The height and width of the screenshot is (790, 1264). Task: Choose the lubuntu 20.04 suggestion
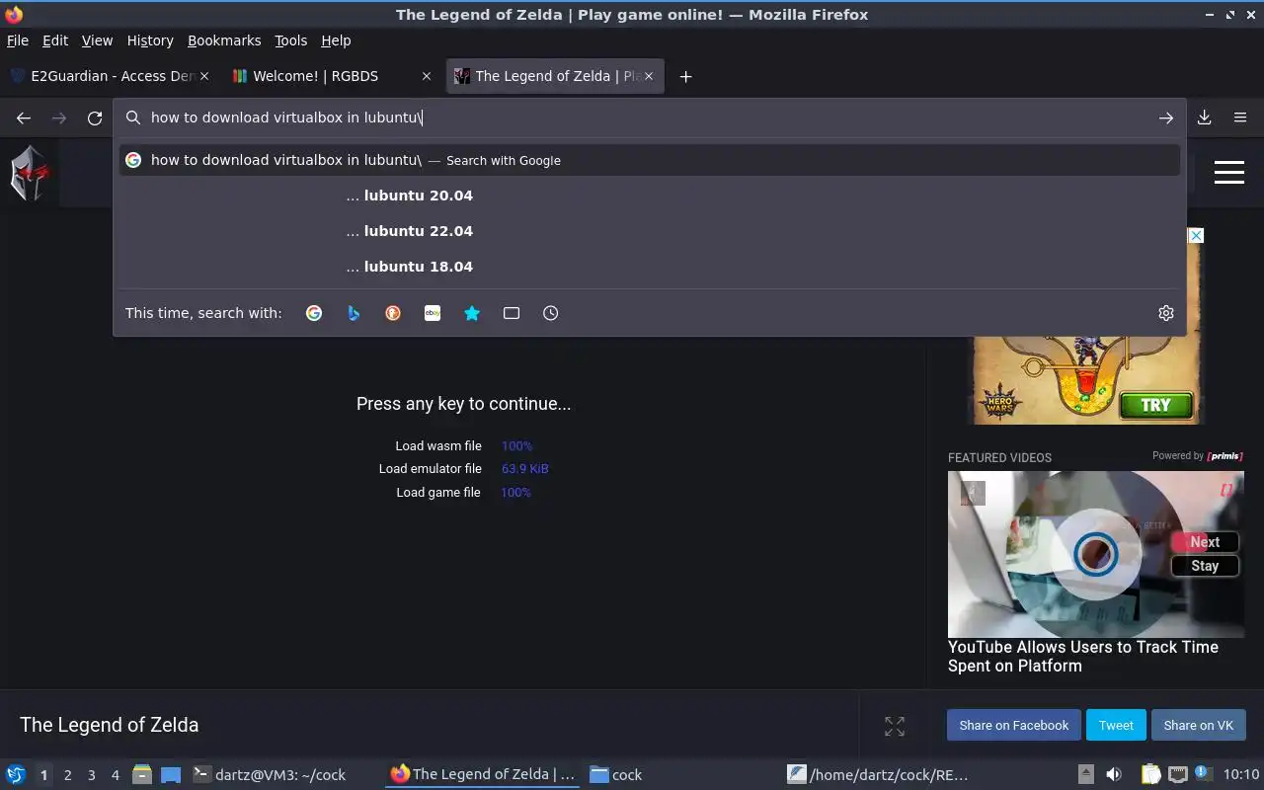650,196
